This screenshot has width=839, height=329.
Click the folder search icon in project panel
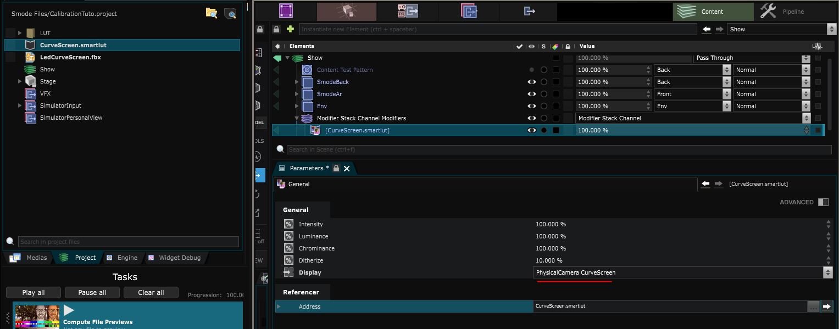[211, 13]
